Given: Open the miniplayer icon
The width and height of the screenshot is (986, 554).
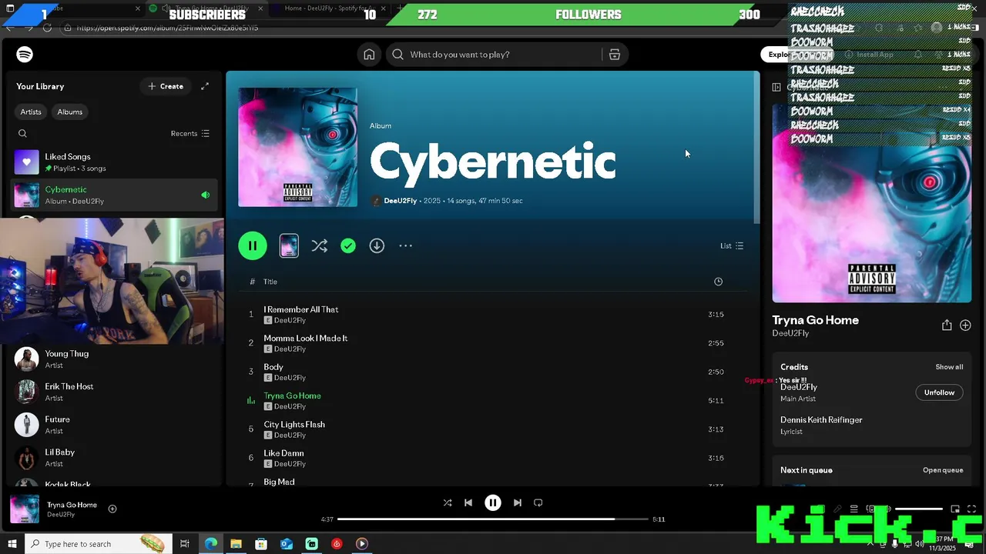Looking at the screenshot, I should [955, 509].
